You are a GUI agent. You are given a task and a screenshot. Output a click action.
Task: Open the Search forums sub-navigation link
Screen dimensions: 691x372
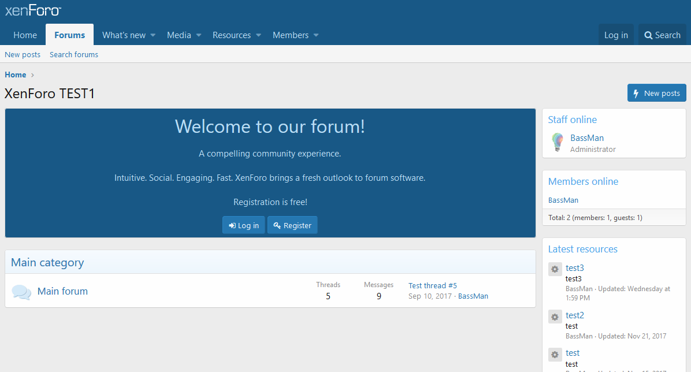[x=74, y=54]
